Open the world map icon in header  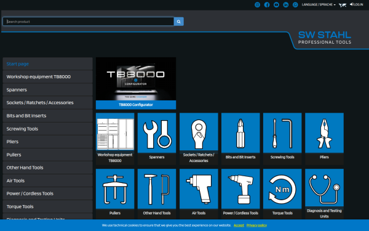[x=343, y=5]
